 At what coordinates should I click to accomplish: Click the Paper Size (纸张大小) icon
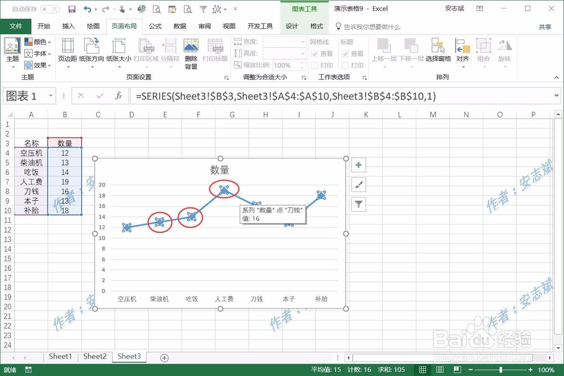coord(118,46)
